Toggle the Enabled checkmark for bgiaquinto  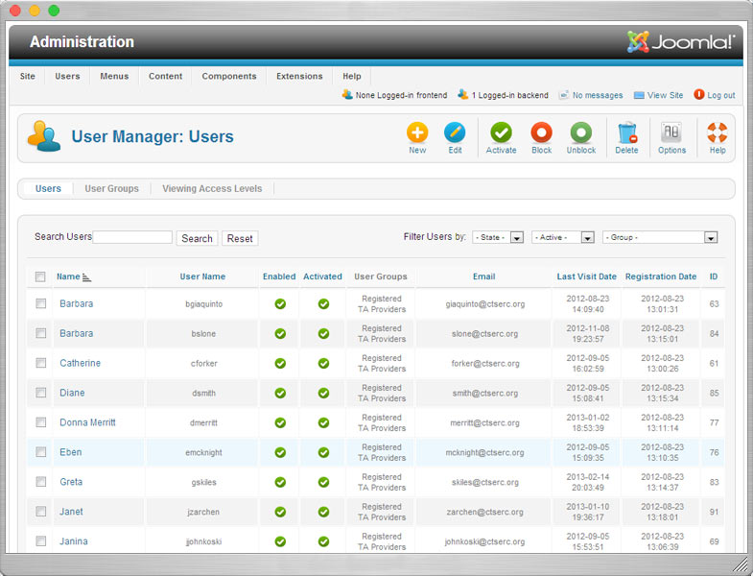pos(280,304)
